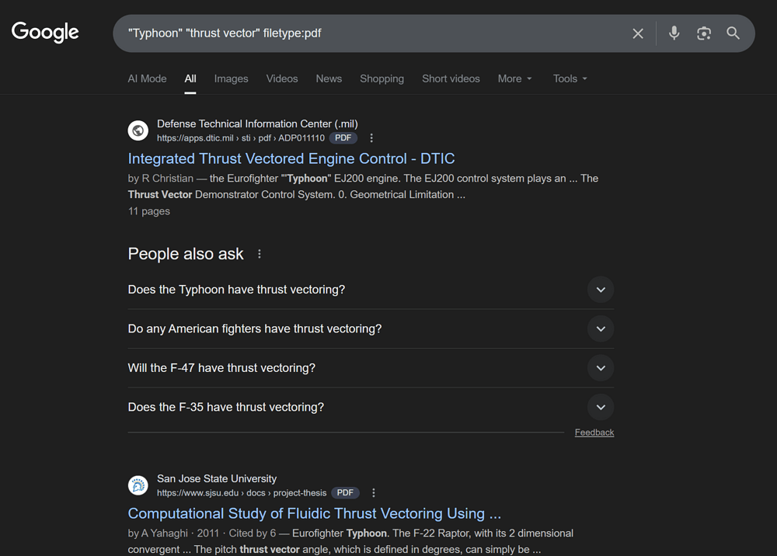Expand "Will the F-47 have thrust vectoring?"
This screenshot has height=556, width=777.
coord(600,368)
